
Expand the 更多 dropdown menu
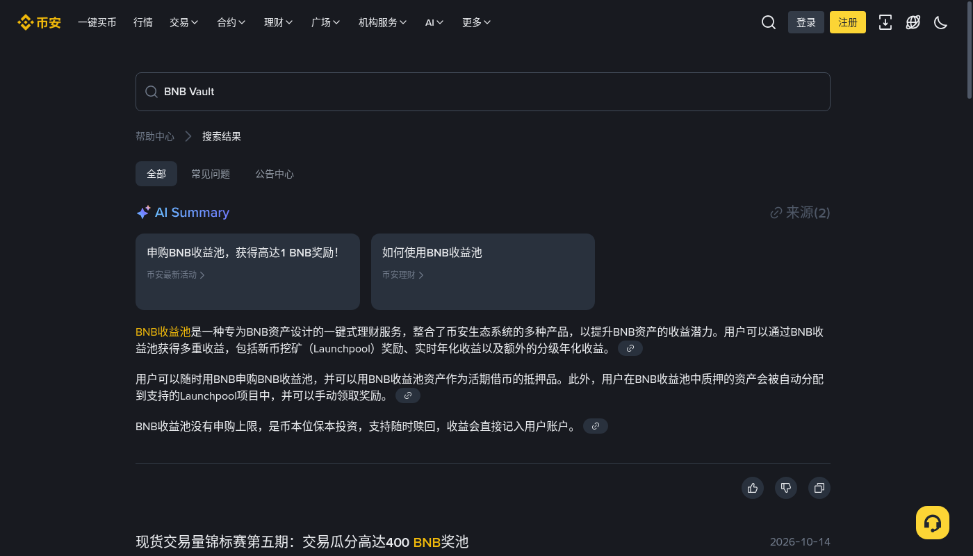coord(477,22)
